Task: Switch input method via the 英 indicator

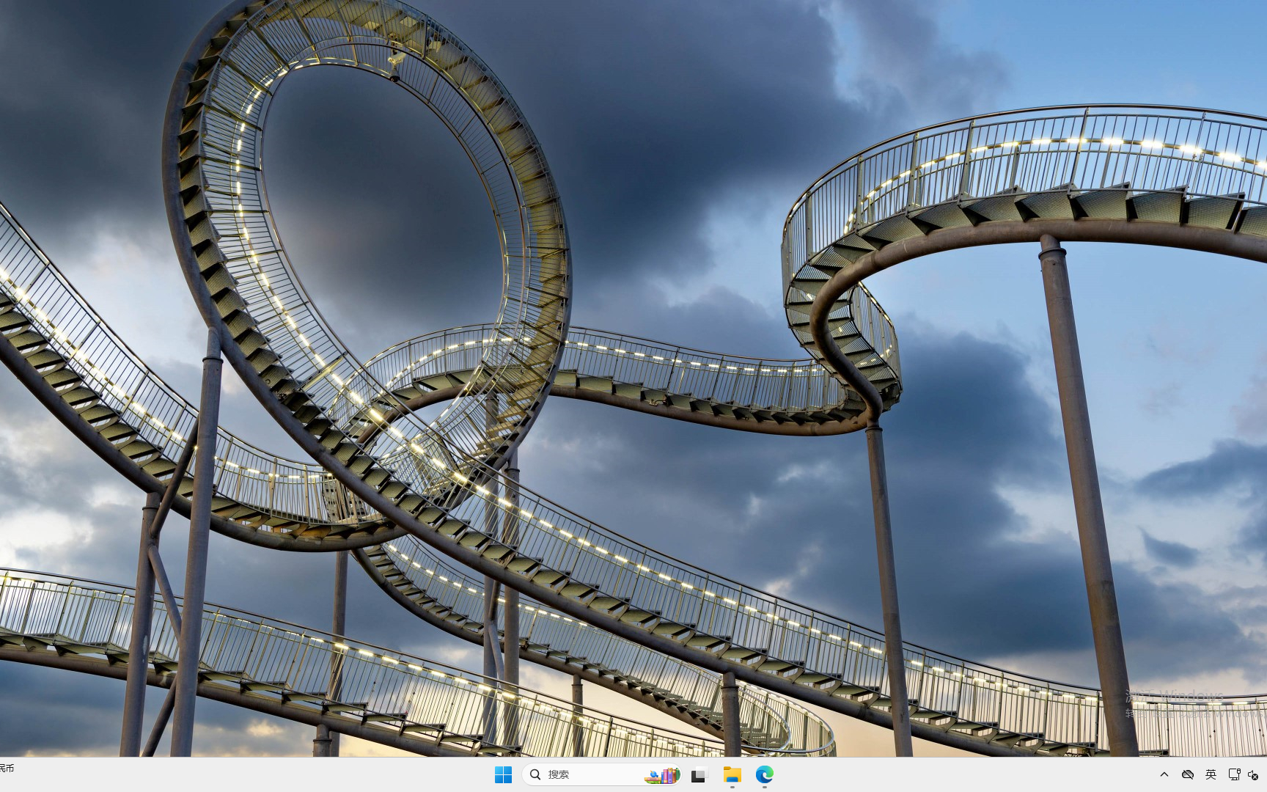Action: click(x=1211, y=774)
